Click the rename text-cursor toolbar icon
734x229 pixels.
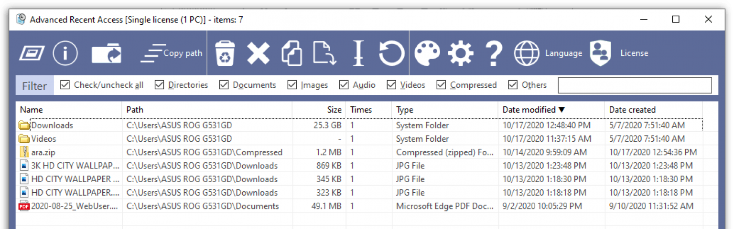point(358,53)
